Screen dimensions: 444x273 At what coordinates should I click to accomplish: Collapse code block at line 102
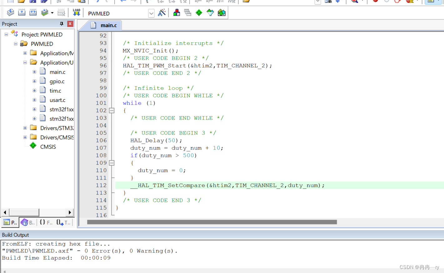click(112, 110)
